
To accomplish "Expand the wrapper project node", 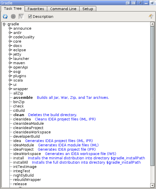I will click(10, 89).
